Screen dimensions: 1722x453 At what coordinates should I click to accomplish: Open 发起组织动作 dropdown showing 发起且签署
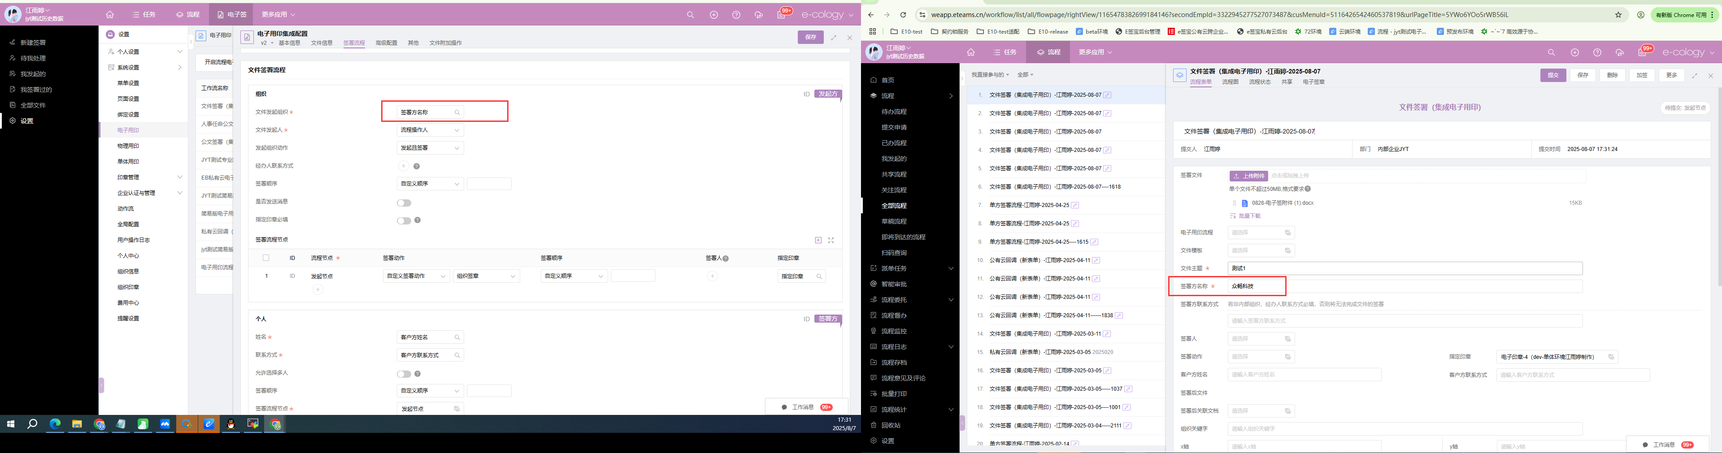(x=430, y=148)
